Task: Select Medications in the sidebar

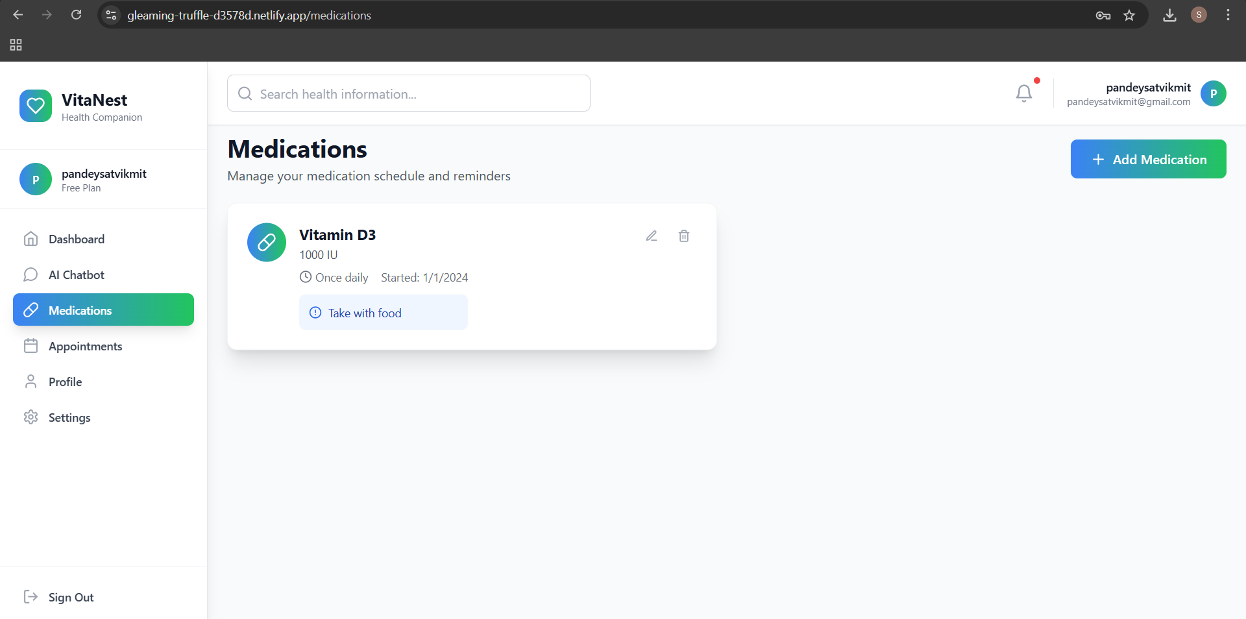Action: [x=104, y=310]
